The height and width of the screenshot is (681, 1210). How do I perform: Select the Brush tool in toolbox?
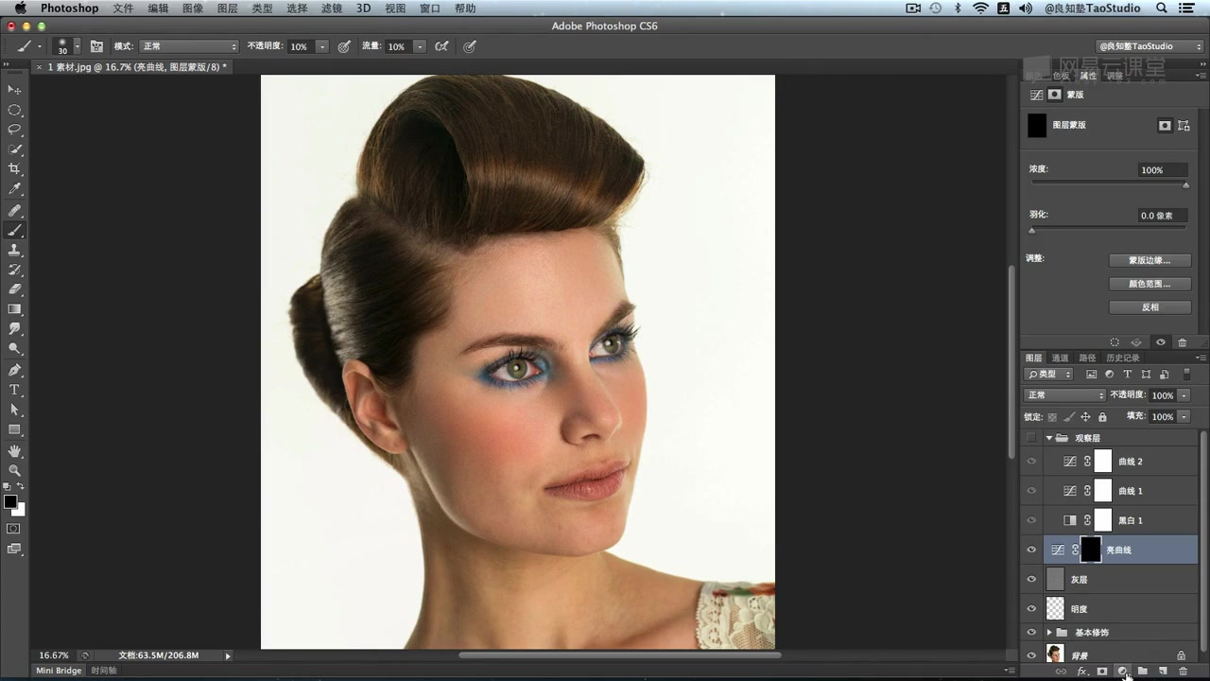pos(14,230)
